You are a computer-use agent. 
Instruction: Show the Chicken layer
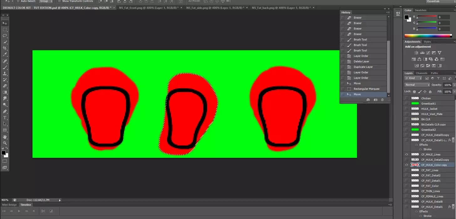coord(407,98)
